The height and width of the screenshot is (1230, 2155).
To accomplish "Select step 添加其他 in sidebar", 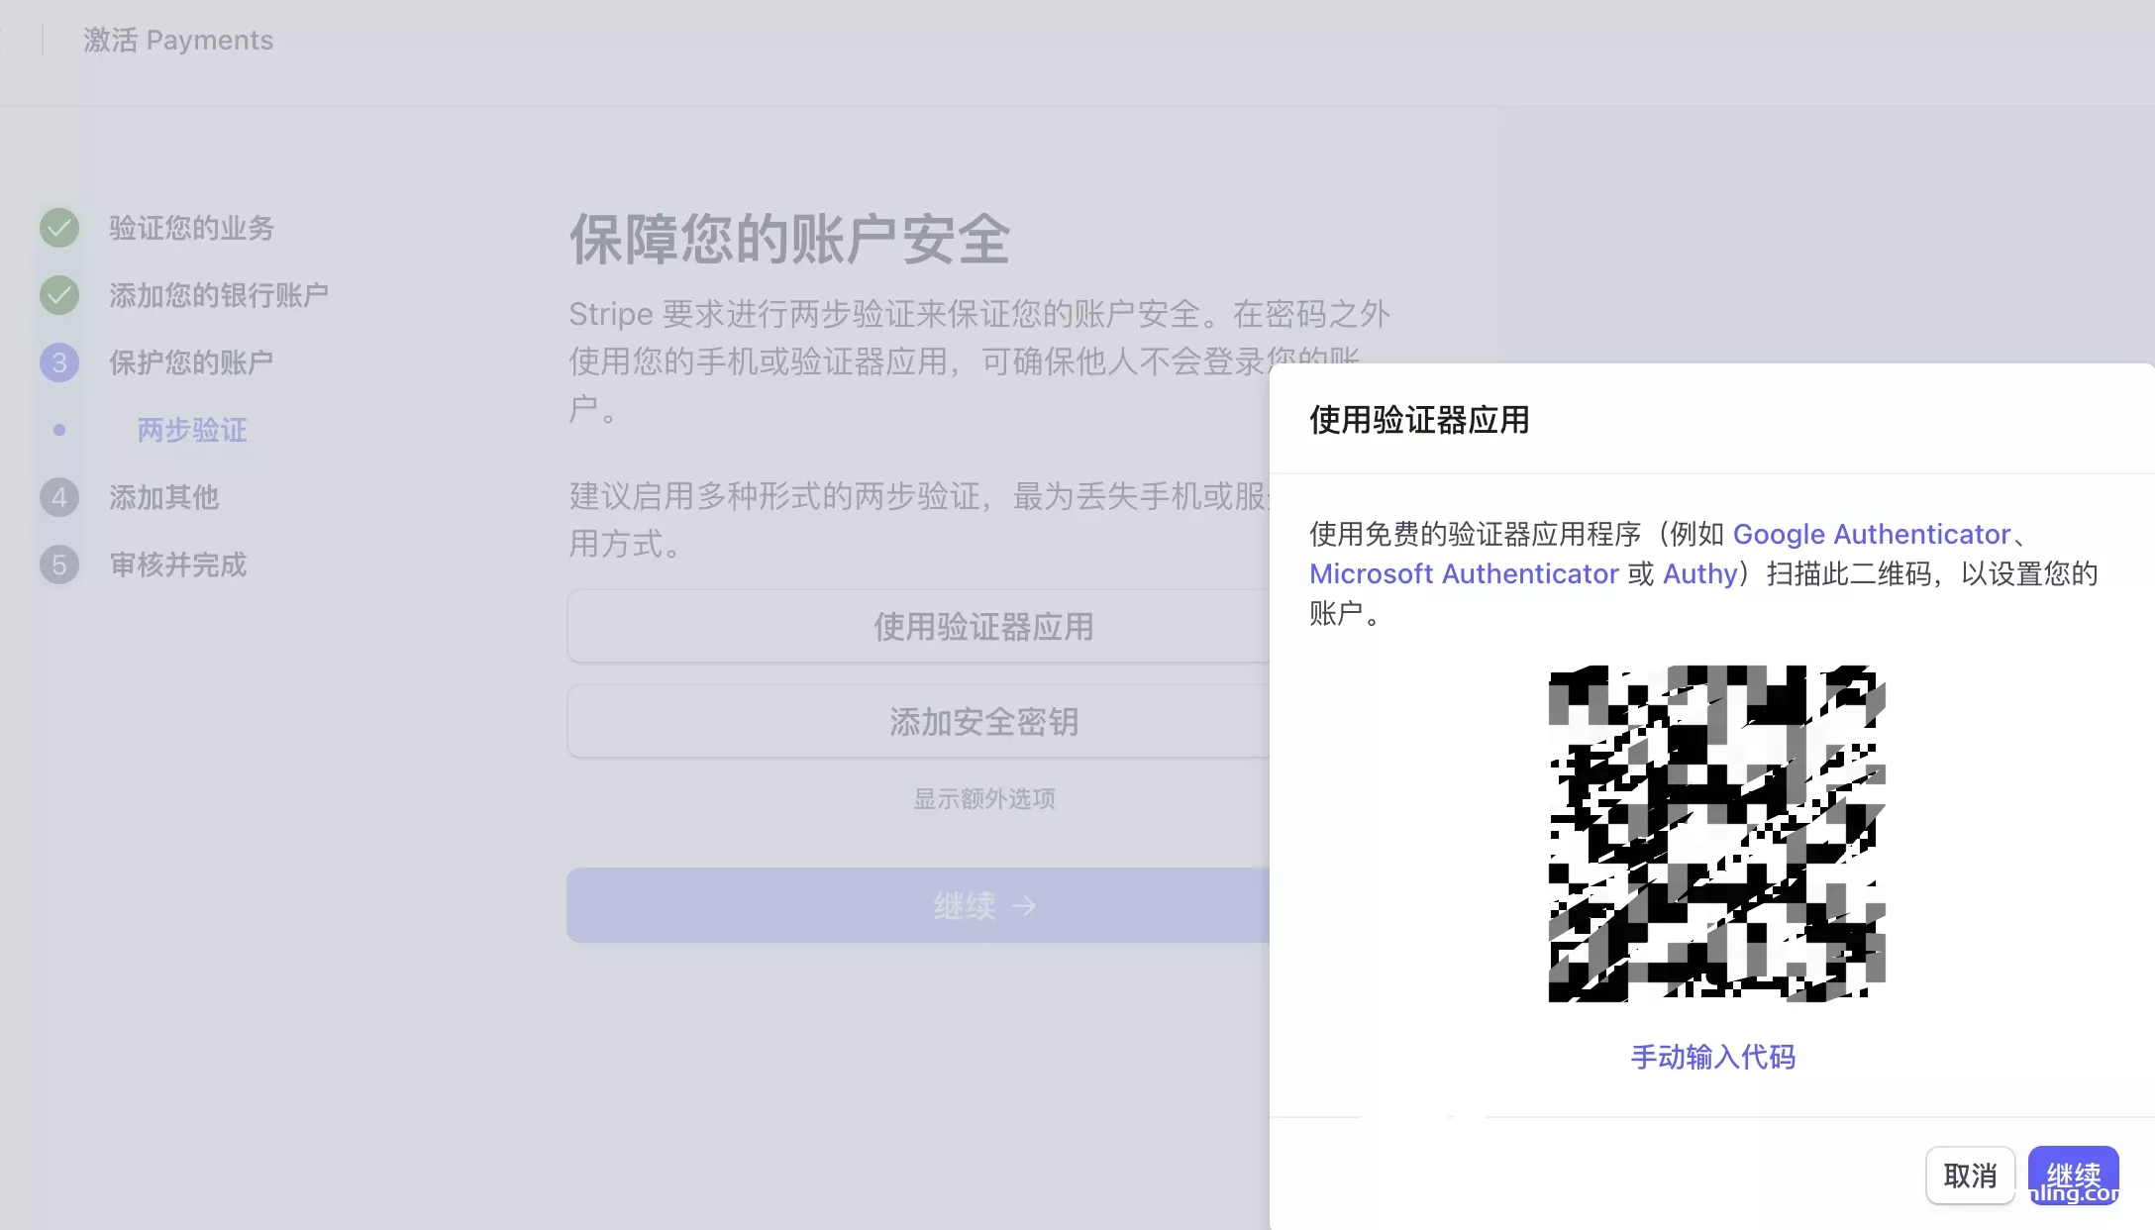I will [x=163, y=497].
